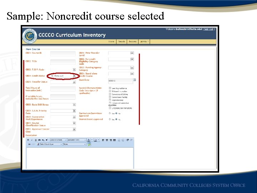Go to the Home menu tab

[111, 41]
